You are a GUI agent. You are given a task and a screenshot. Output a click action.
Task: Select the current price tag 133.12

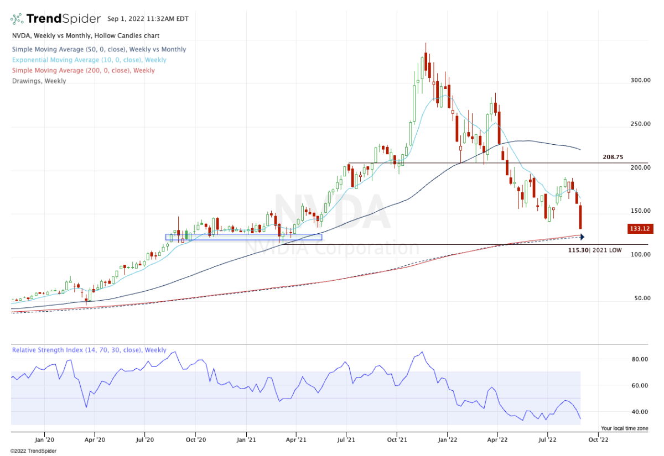click(x=638, y=228)
